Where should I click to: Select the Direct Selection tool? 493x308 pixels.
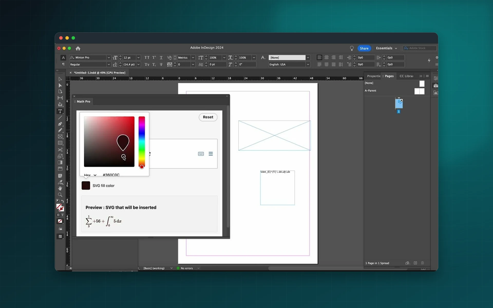(60, 85)
